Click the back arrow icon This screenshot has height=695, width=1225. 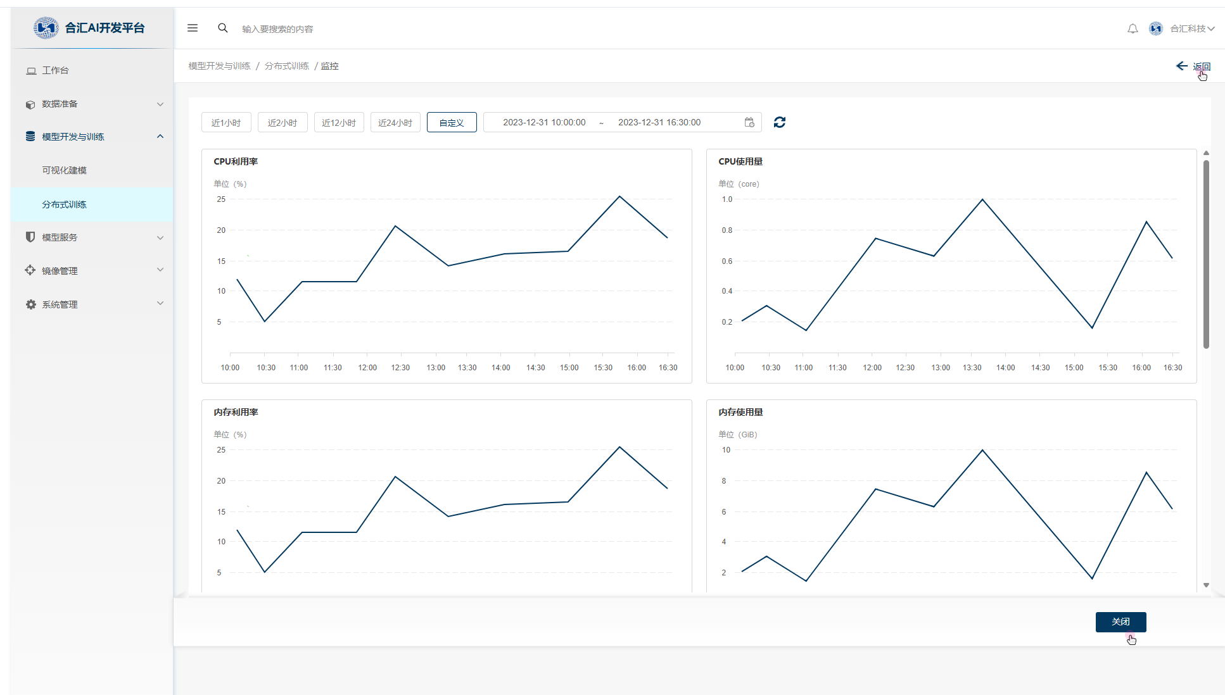1181,66
